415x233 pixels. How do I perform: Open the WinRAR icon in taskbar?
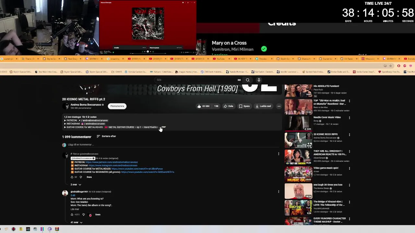click(57, 229)
